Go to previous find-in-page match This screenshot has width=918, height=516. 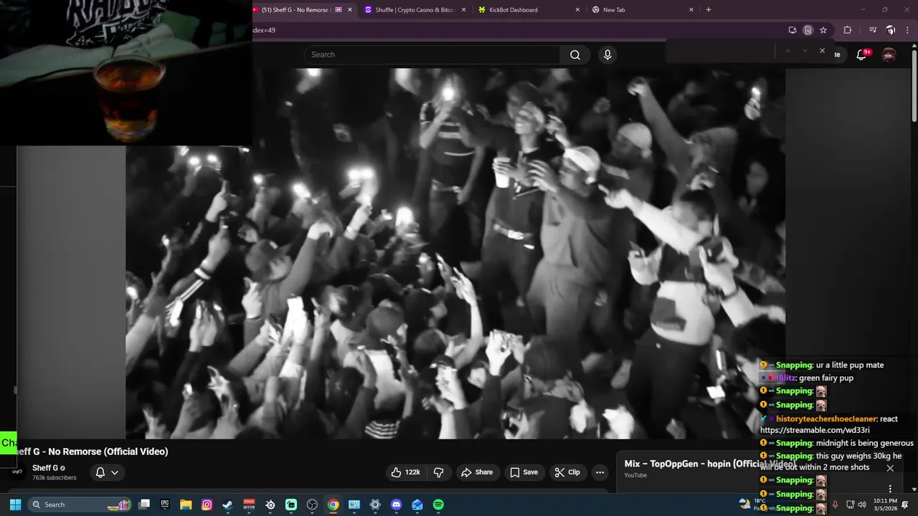[x=787, y=51]
